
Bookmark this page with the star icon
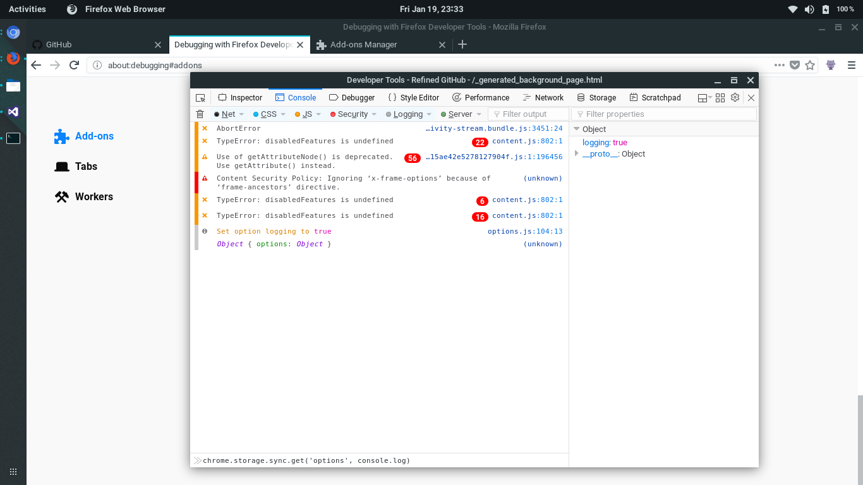(810, 65)
